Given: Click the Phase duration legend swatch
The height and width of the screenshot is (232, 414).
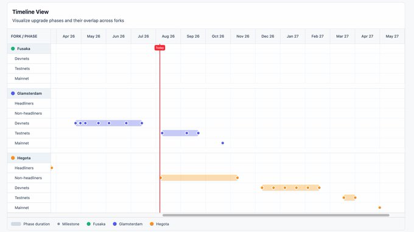Looking at the screenshot, I should coord(16,224).
